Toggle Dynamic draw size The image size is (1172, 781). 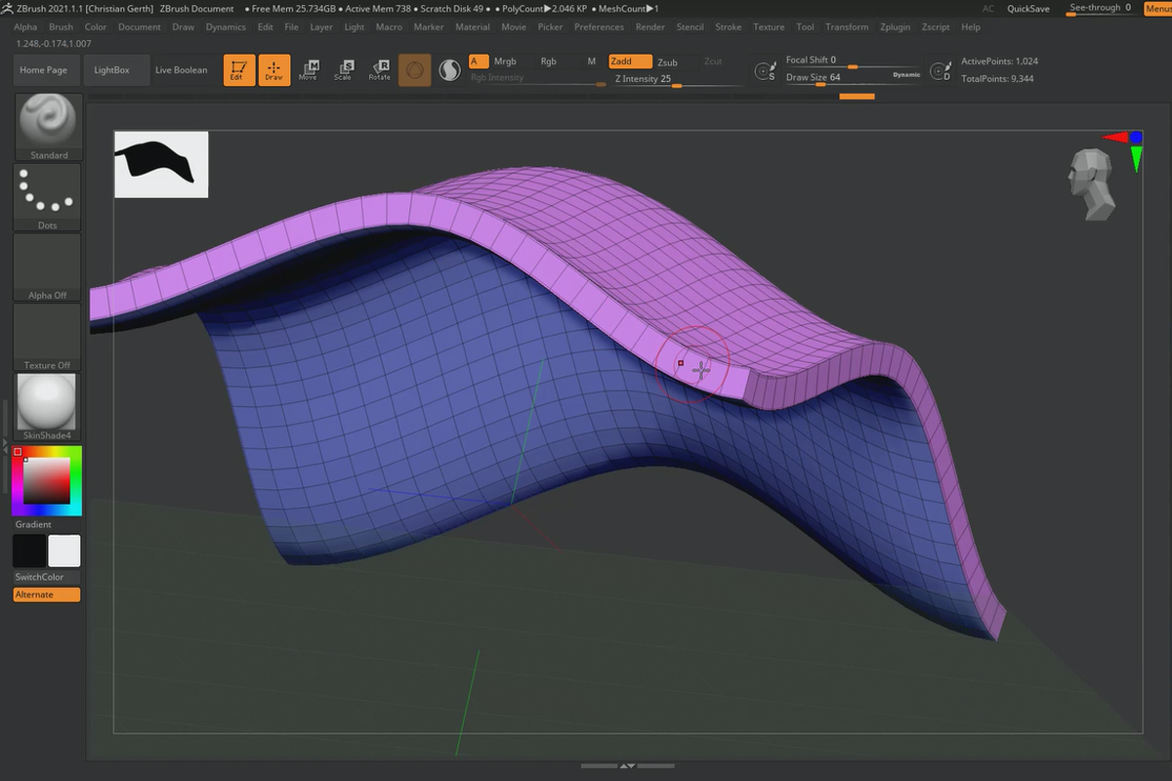905,75
